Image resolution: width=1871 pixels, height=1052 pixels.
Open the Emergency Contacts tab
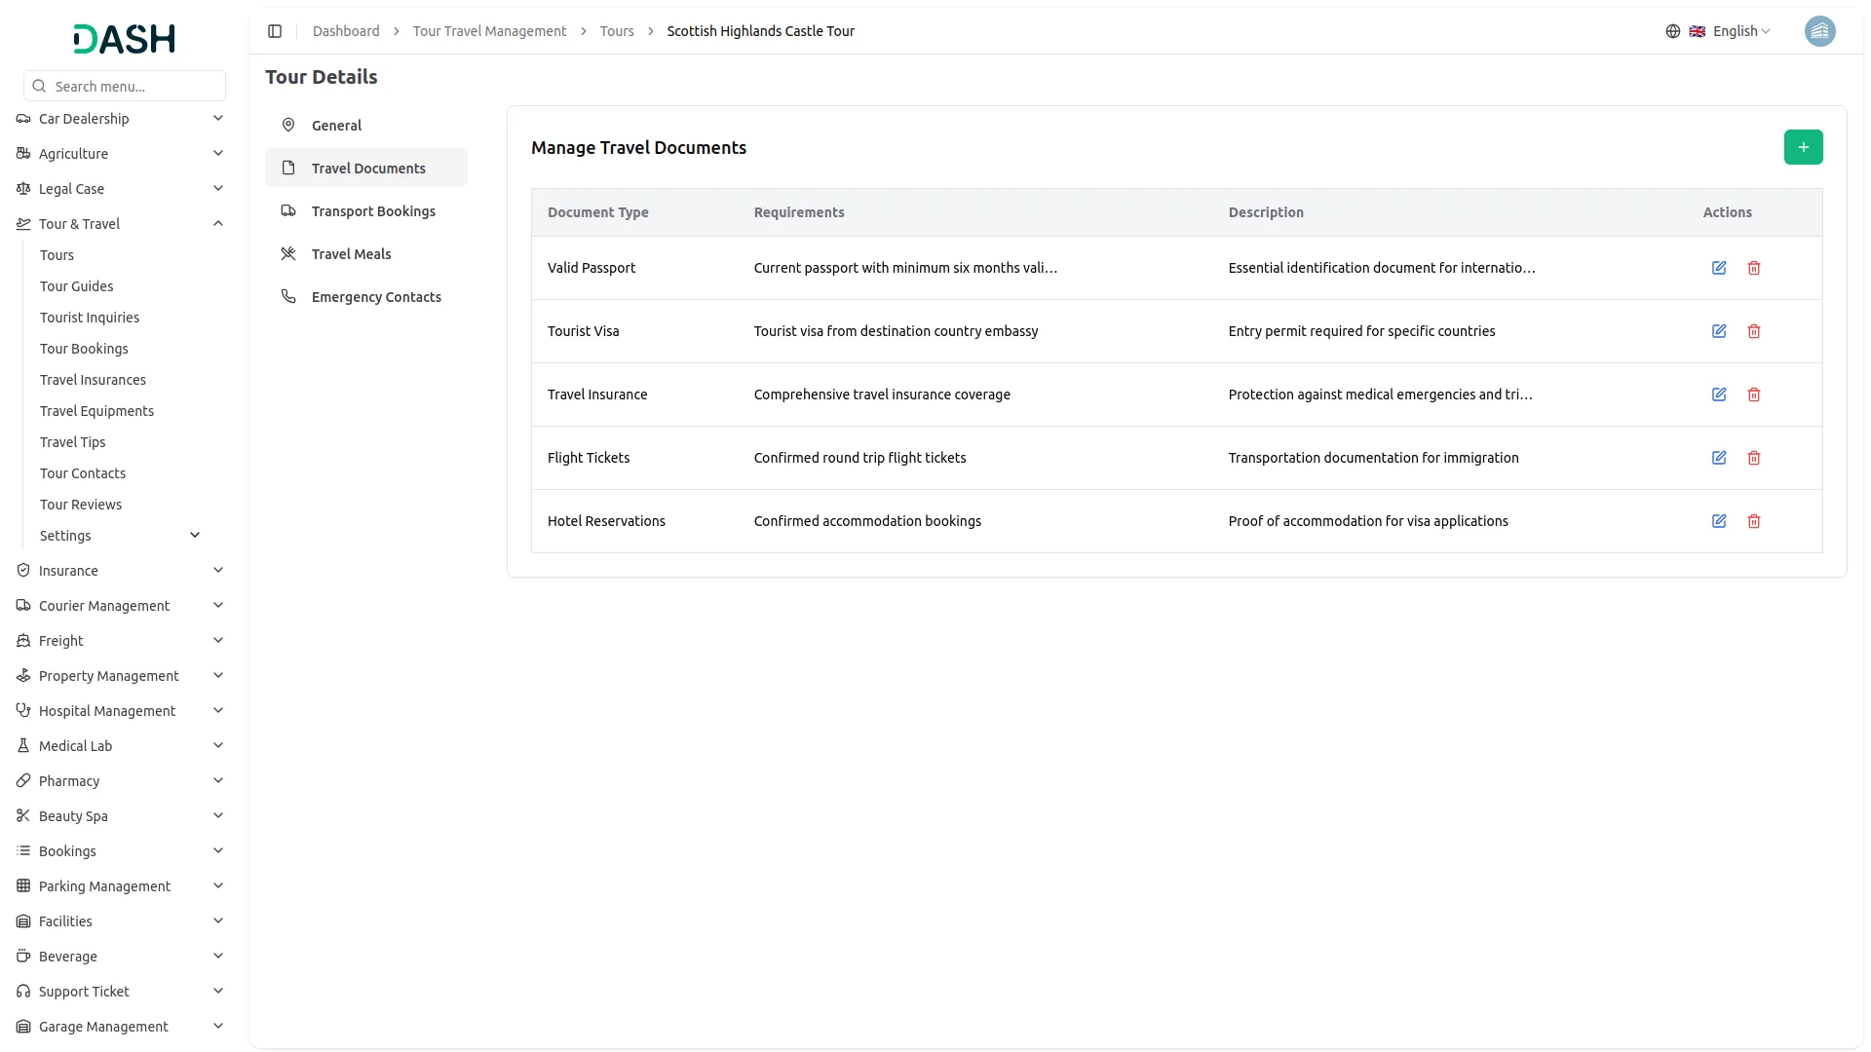point(376,297)
